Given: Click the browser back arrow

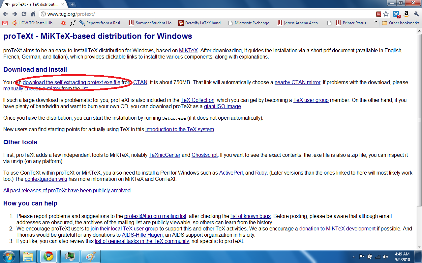Looking at the screenshot, I should coord(5,14).
